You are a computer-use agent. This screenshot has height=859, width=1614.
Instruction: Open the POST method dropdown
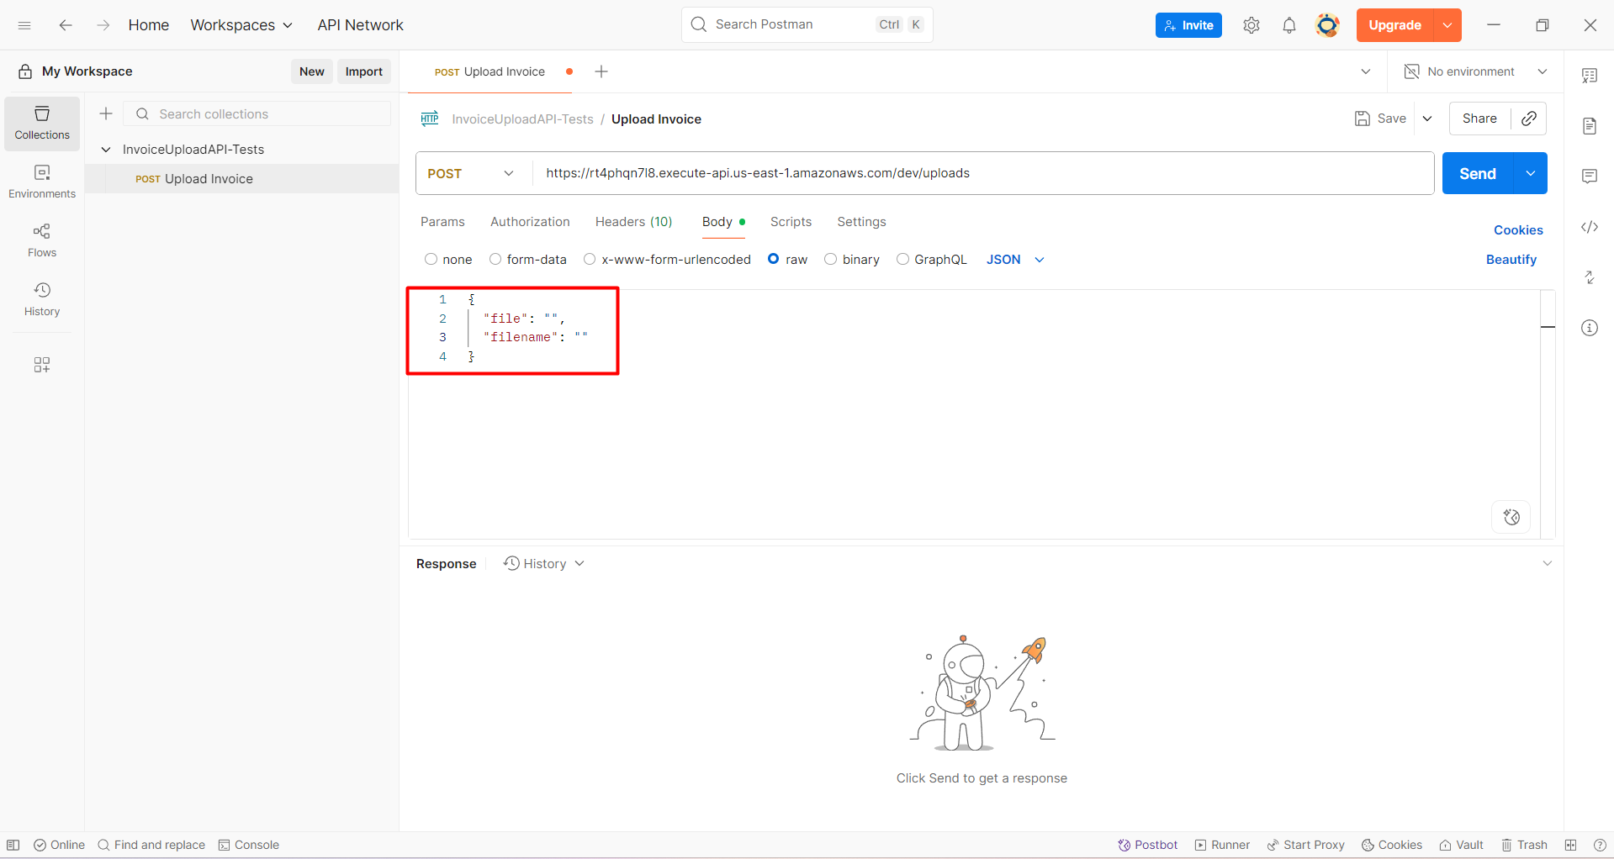pos(472,173)
